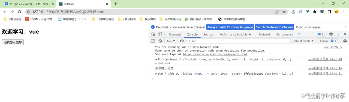This screenshot has width=349, height=102.
Task: Switch to the Sources tab
Action: (209, 34)
